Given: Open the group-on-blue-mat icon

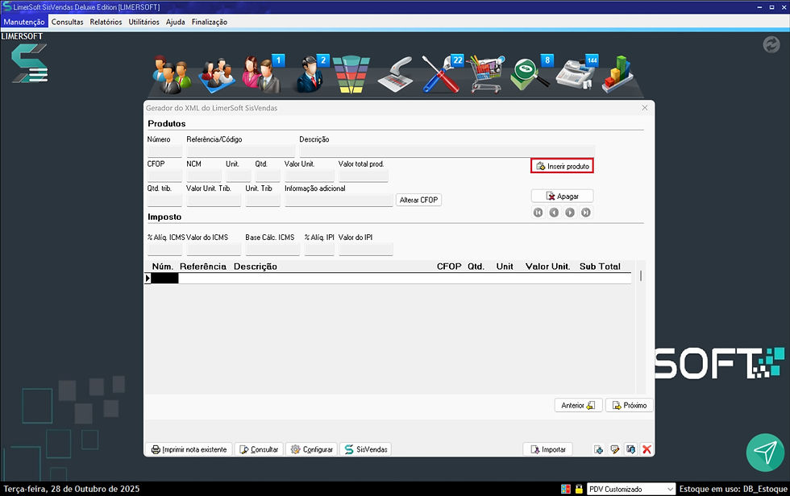Looking at the screenshot, I should (217, 76).
